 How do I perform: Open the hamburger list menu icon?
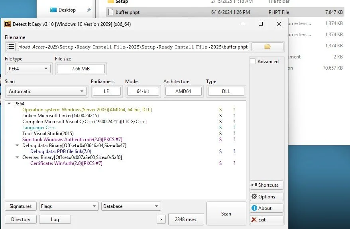(x=11, y=47)
